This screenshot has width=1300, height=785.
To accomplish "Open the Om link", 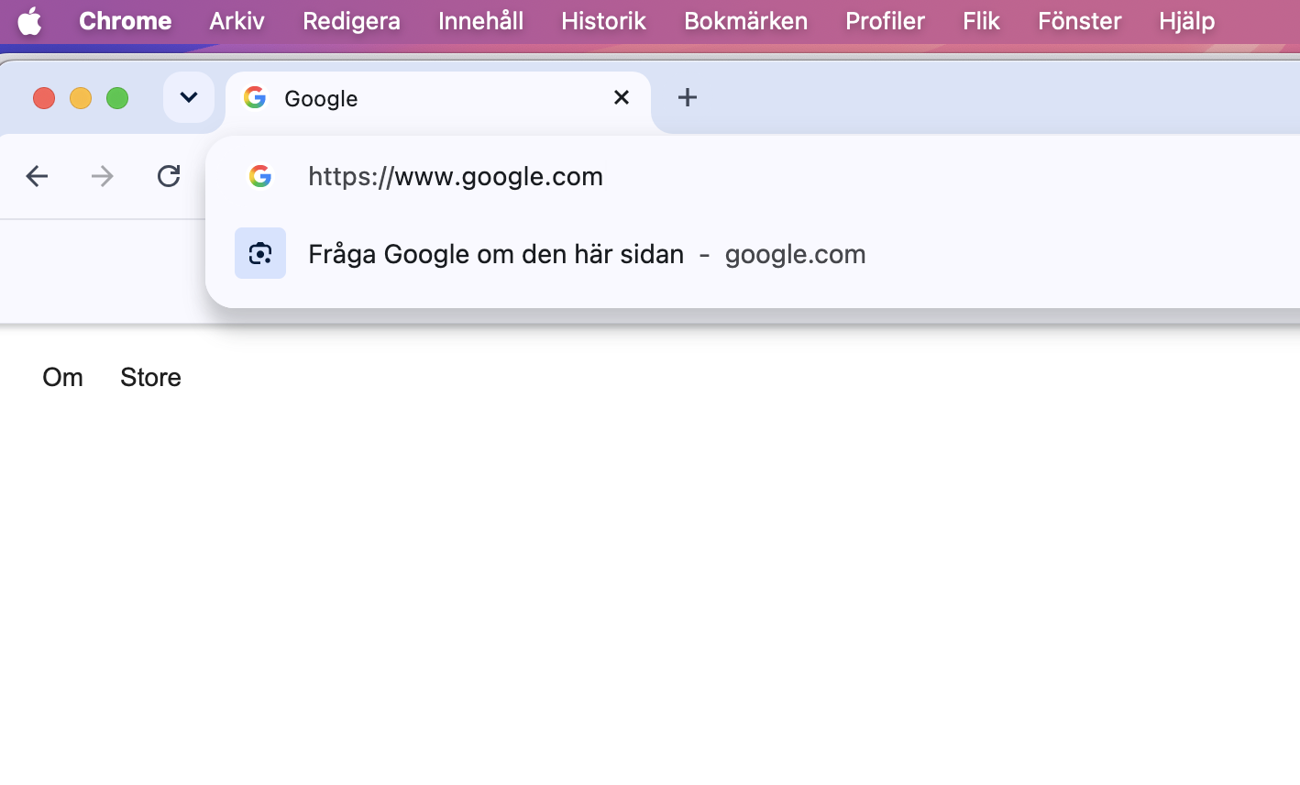I will pyautogui.click(x=62, y=377).
